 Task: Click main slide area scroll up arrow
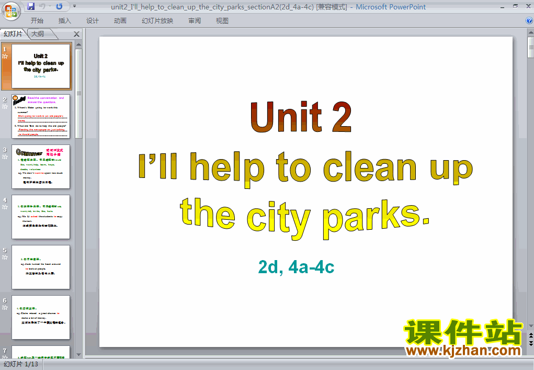tap(530, 32)
